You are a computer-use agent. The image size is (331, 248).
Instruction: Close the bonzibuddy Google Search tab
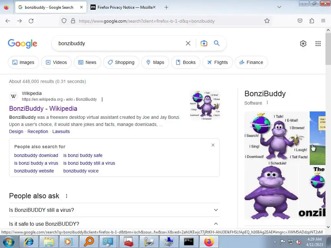(81, 7)
